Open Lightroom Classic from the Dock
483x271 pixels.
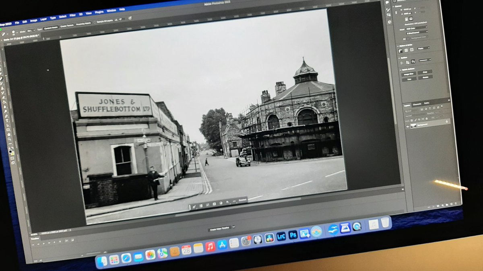pos(281,236)
